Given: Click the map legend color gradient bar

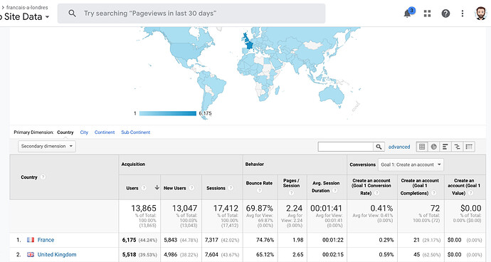Looking at the screenshot, I should [167, 113].
